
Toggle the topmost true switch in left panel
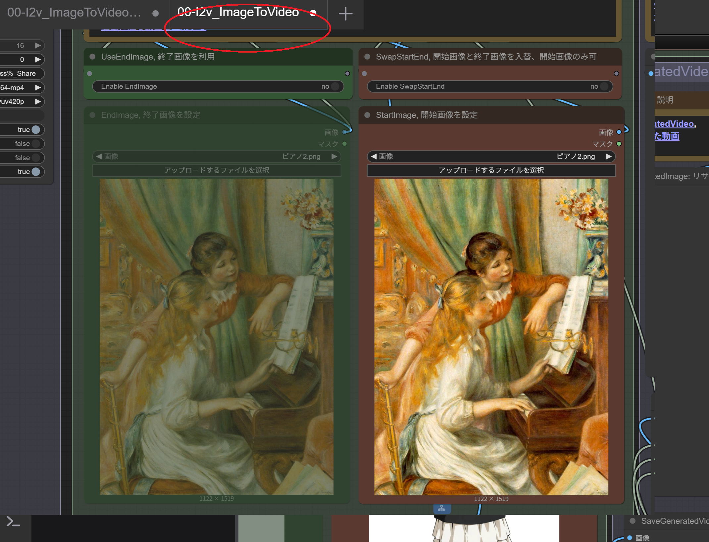(35, 130)
